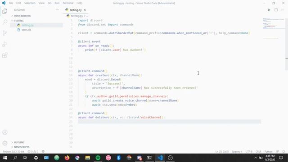Open the Search view in activity bar

tap(5, 22)
